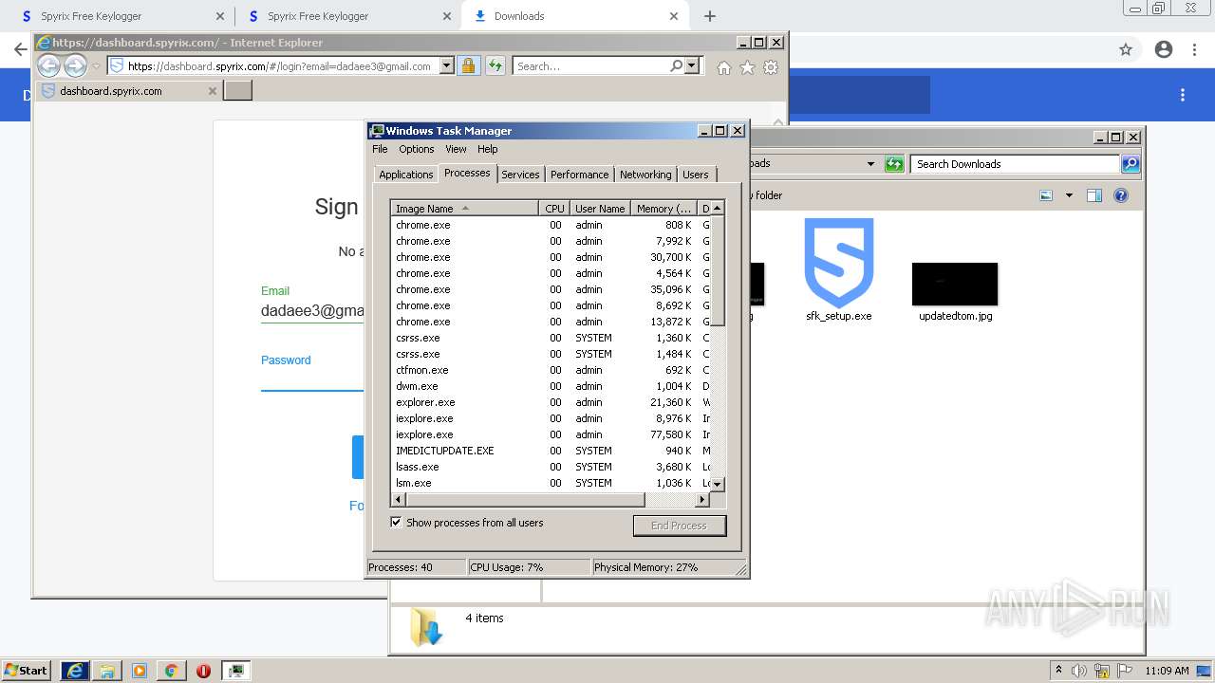Switch to the Networking tab
The height and width of the screenshot is (683, 1215).
click(x=645, y=175)
